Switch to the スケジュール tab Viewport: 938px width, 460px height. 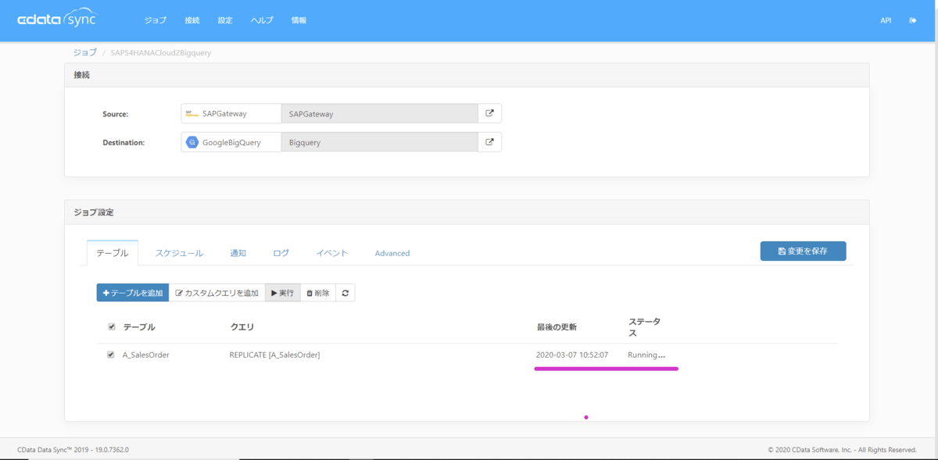pyautogui.click(x=179, y=253)
